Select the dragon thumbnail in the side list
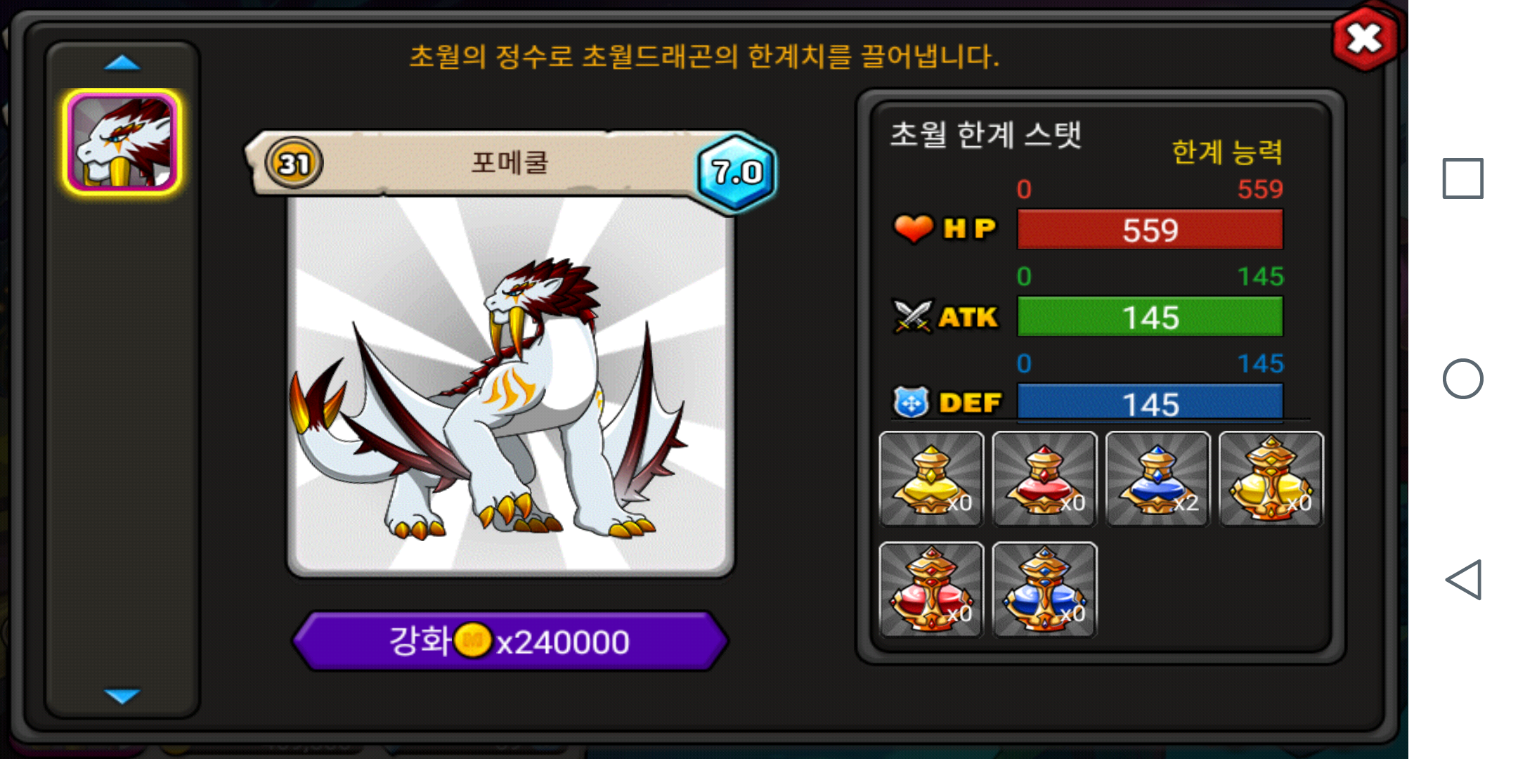1518x759 pixels. pyautogui.click(x=122, y=142)
